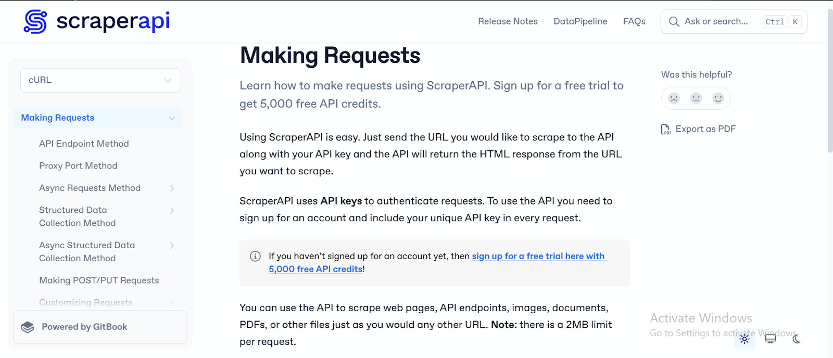
Task: Click the Making Requests page heading
Action: pos(330,56)
